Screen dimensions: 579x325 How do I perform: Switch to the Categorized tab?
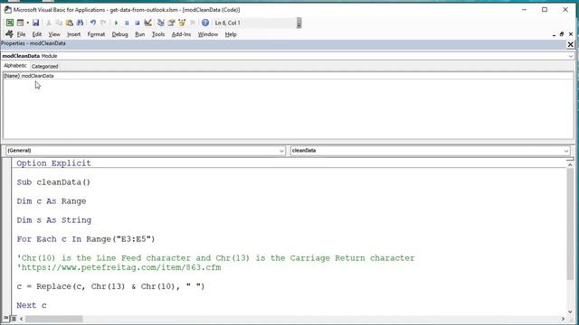click(44, 66)
